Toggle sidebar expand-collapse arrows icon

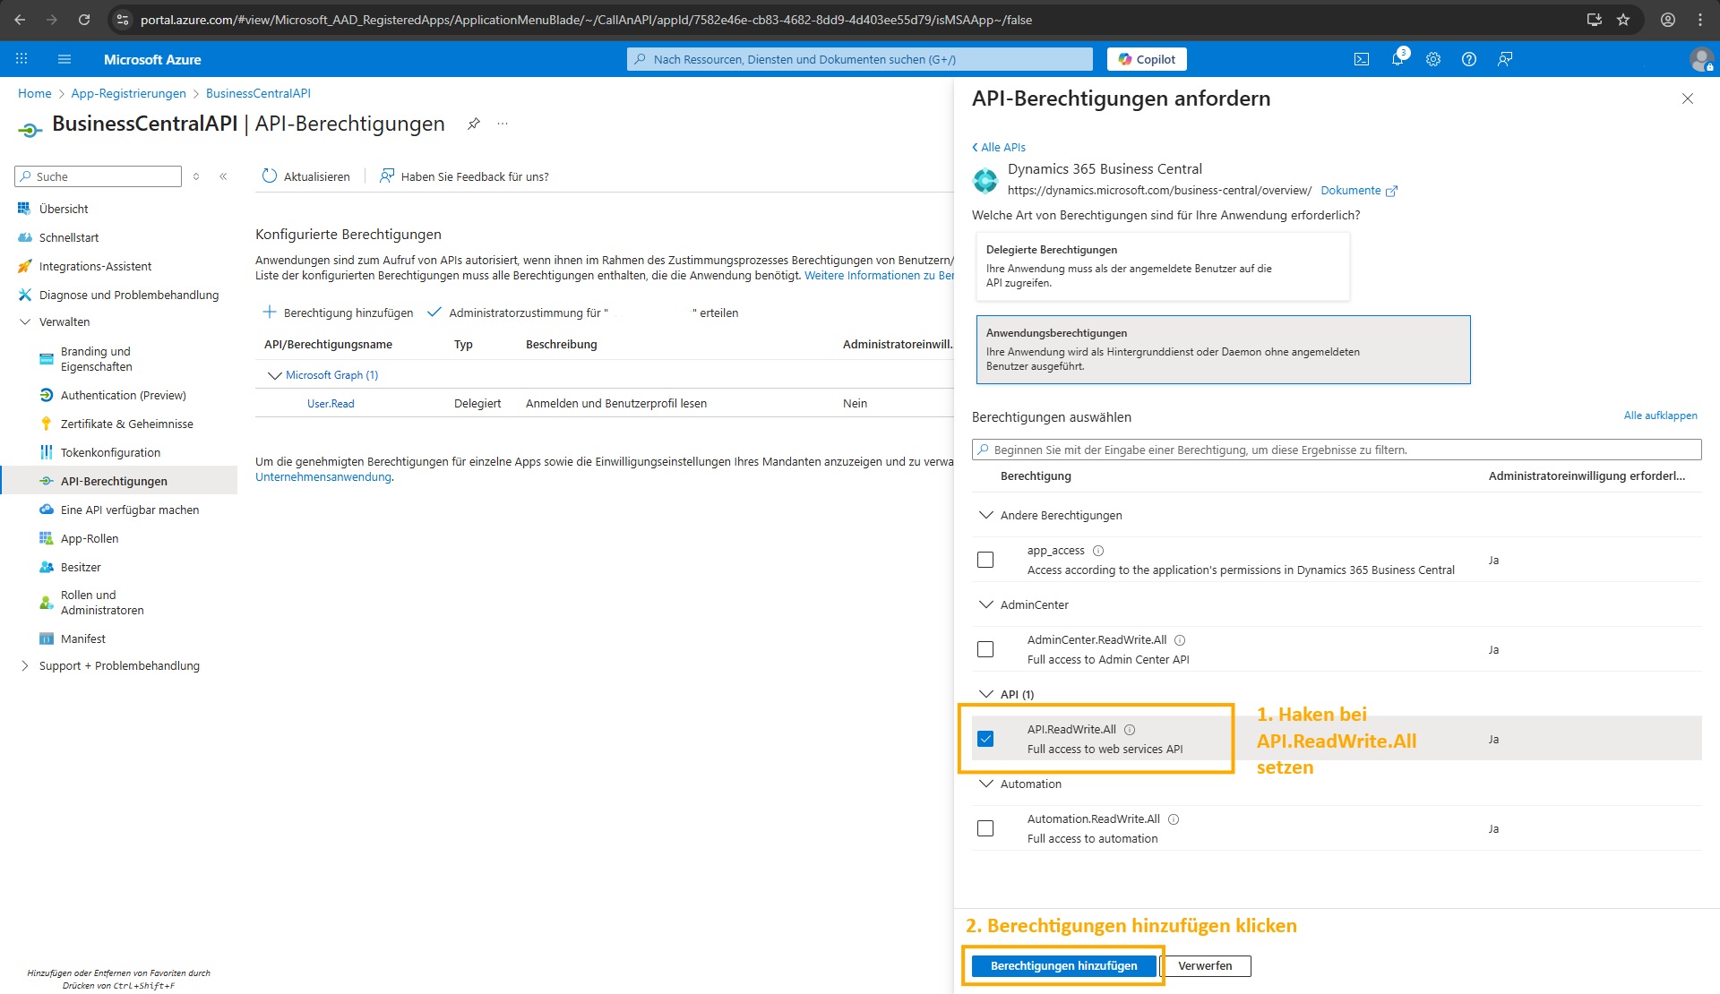(196, 176)
